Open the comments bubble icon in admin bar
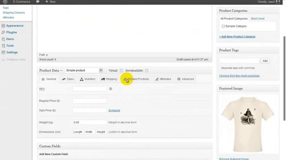Viewport: 286px width, 160px height. (x=38, y=2)
